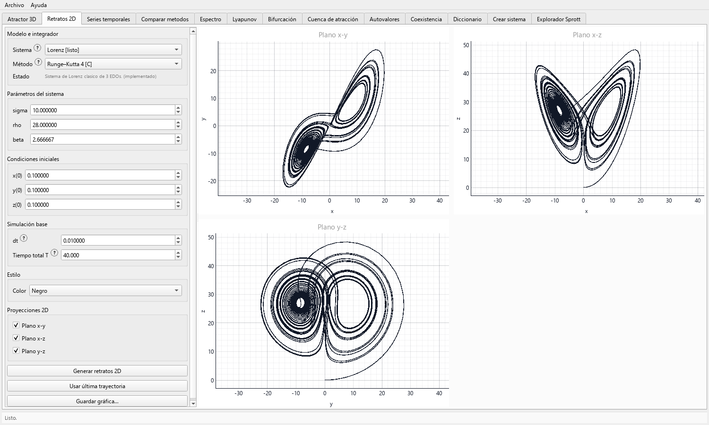Open the Color dropdown showing Negro
The width and height of the screenshot is (709, 425).
(105, 290)
